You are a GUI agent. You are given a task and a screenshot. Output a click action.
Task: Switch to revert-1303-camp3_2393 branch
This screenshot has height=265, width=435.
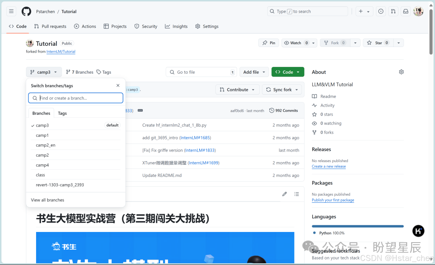coord(76,185)
